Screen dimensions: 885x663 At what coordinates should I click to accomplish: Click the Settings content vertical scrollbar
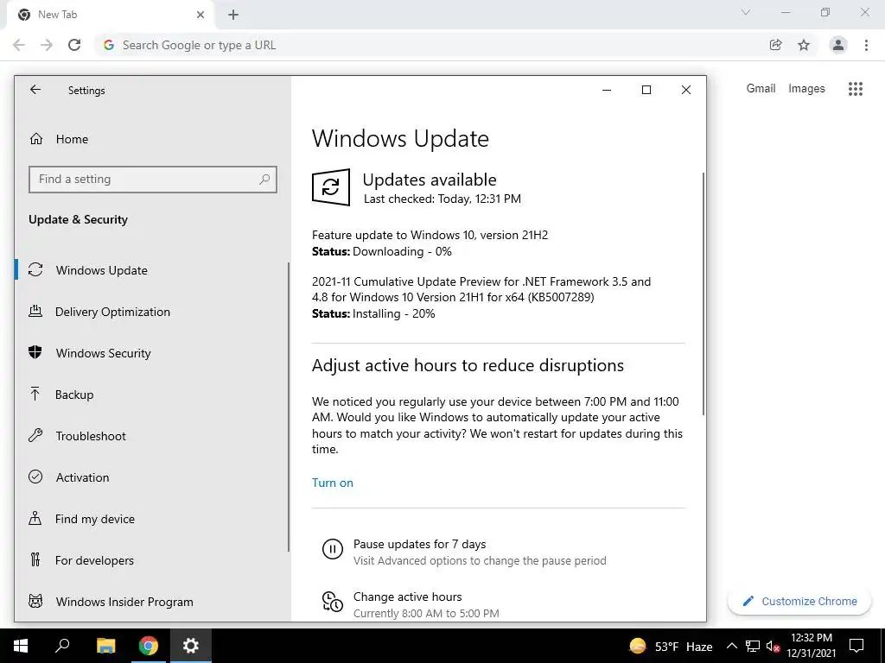[704, 294]
